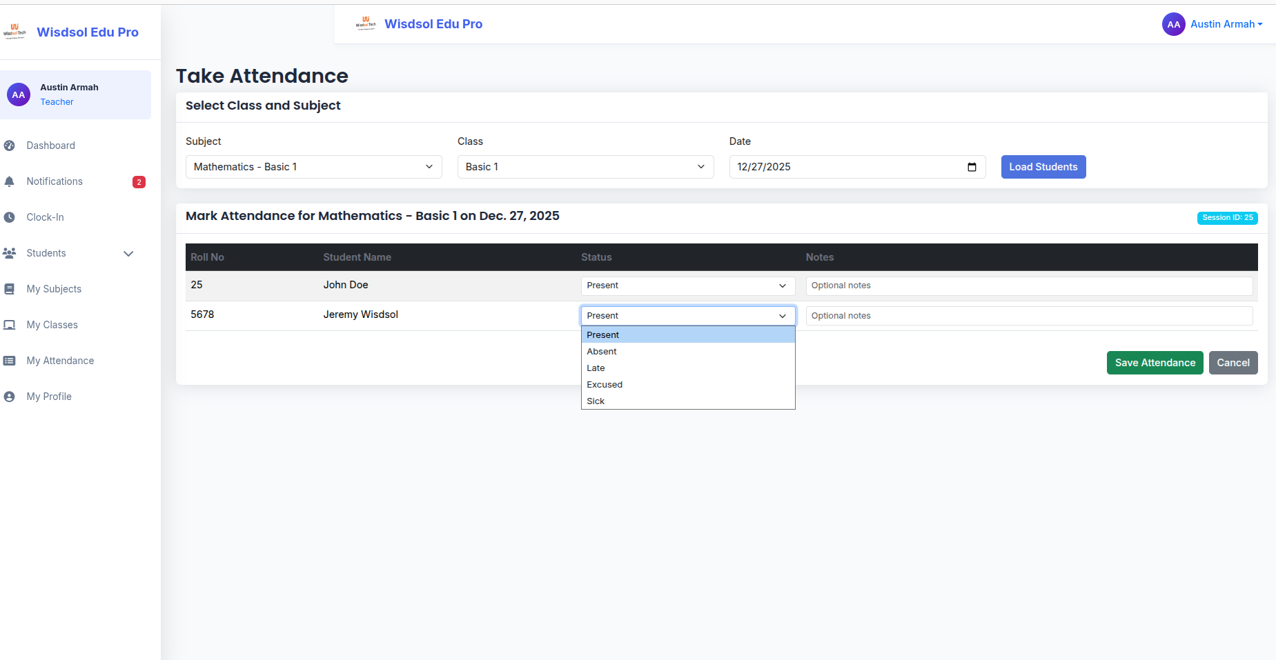The image size is (1276, 660).
Task: Open the Class dropdown
Action: click(x=585, y=166)
